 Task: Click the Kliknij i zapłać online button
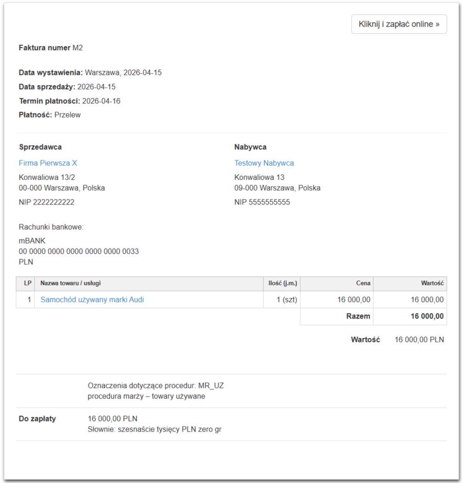tap(399, 24)
